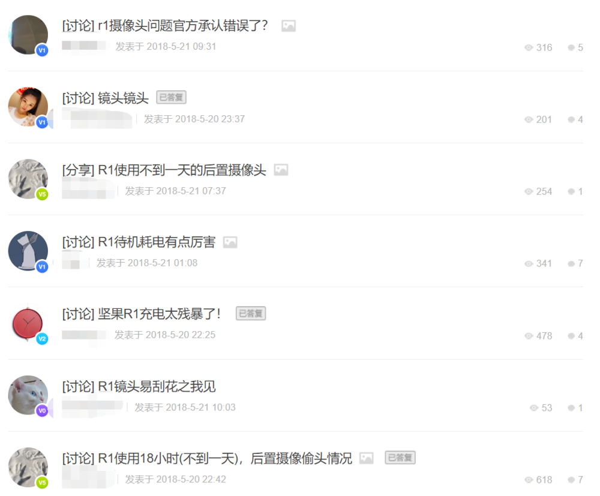
Task: Click the image icon beside "r1摄像头问题官方承认错误了"
Action: pos(289,26)
